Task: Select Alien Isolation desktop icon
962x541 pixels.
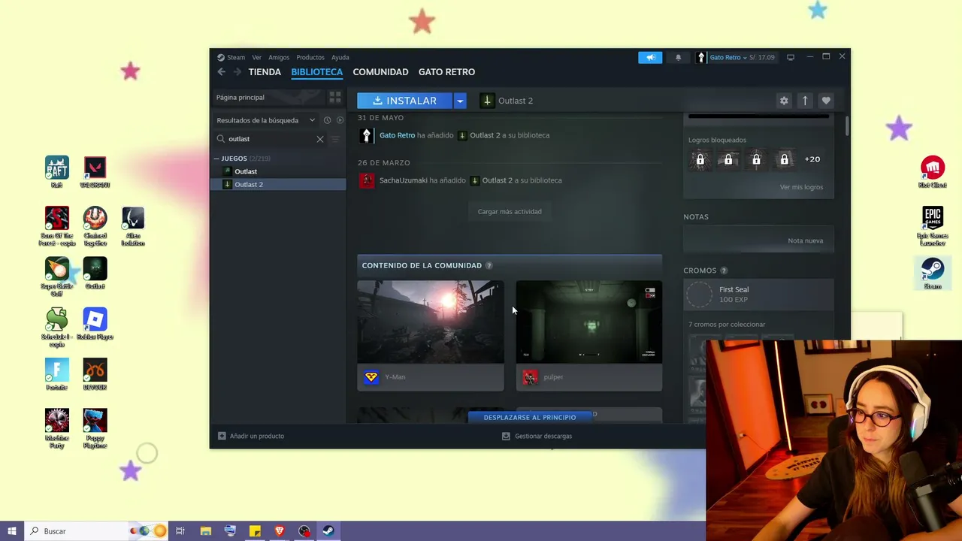Action: [x=133, y=226]
